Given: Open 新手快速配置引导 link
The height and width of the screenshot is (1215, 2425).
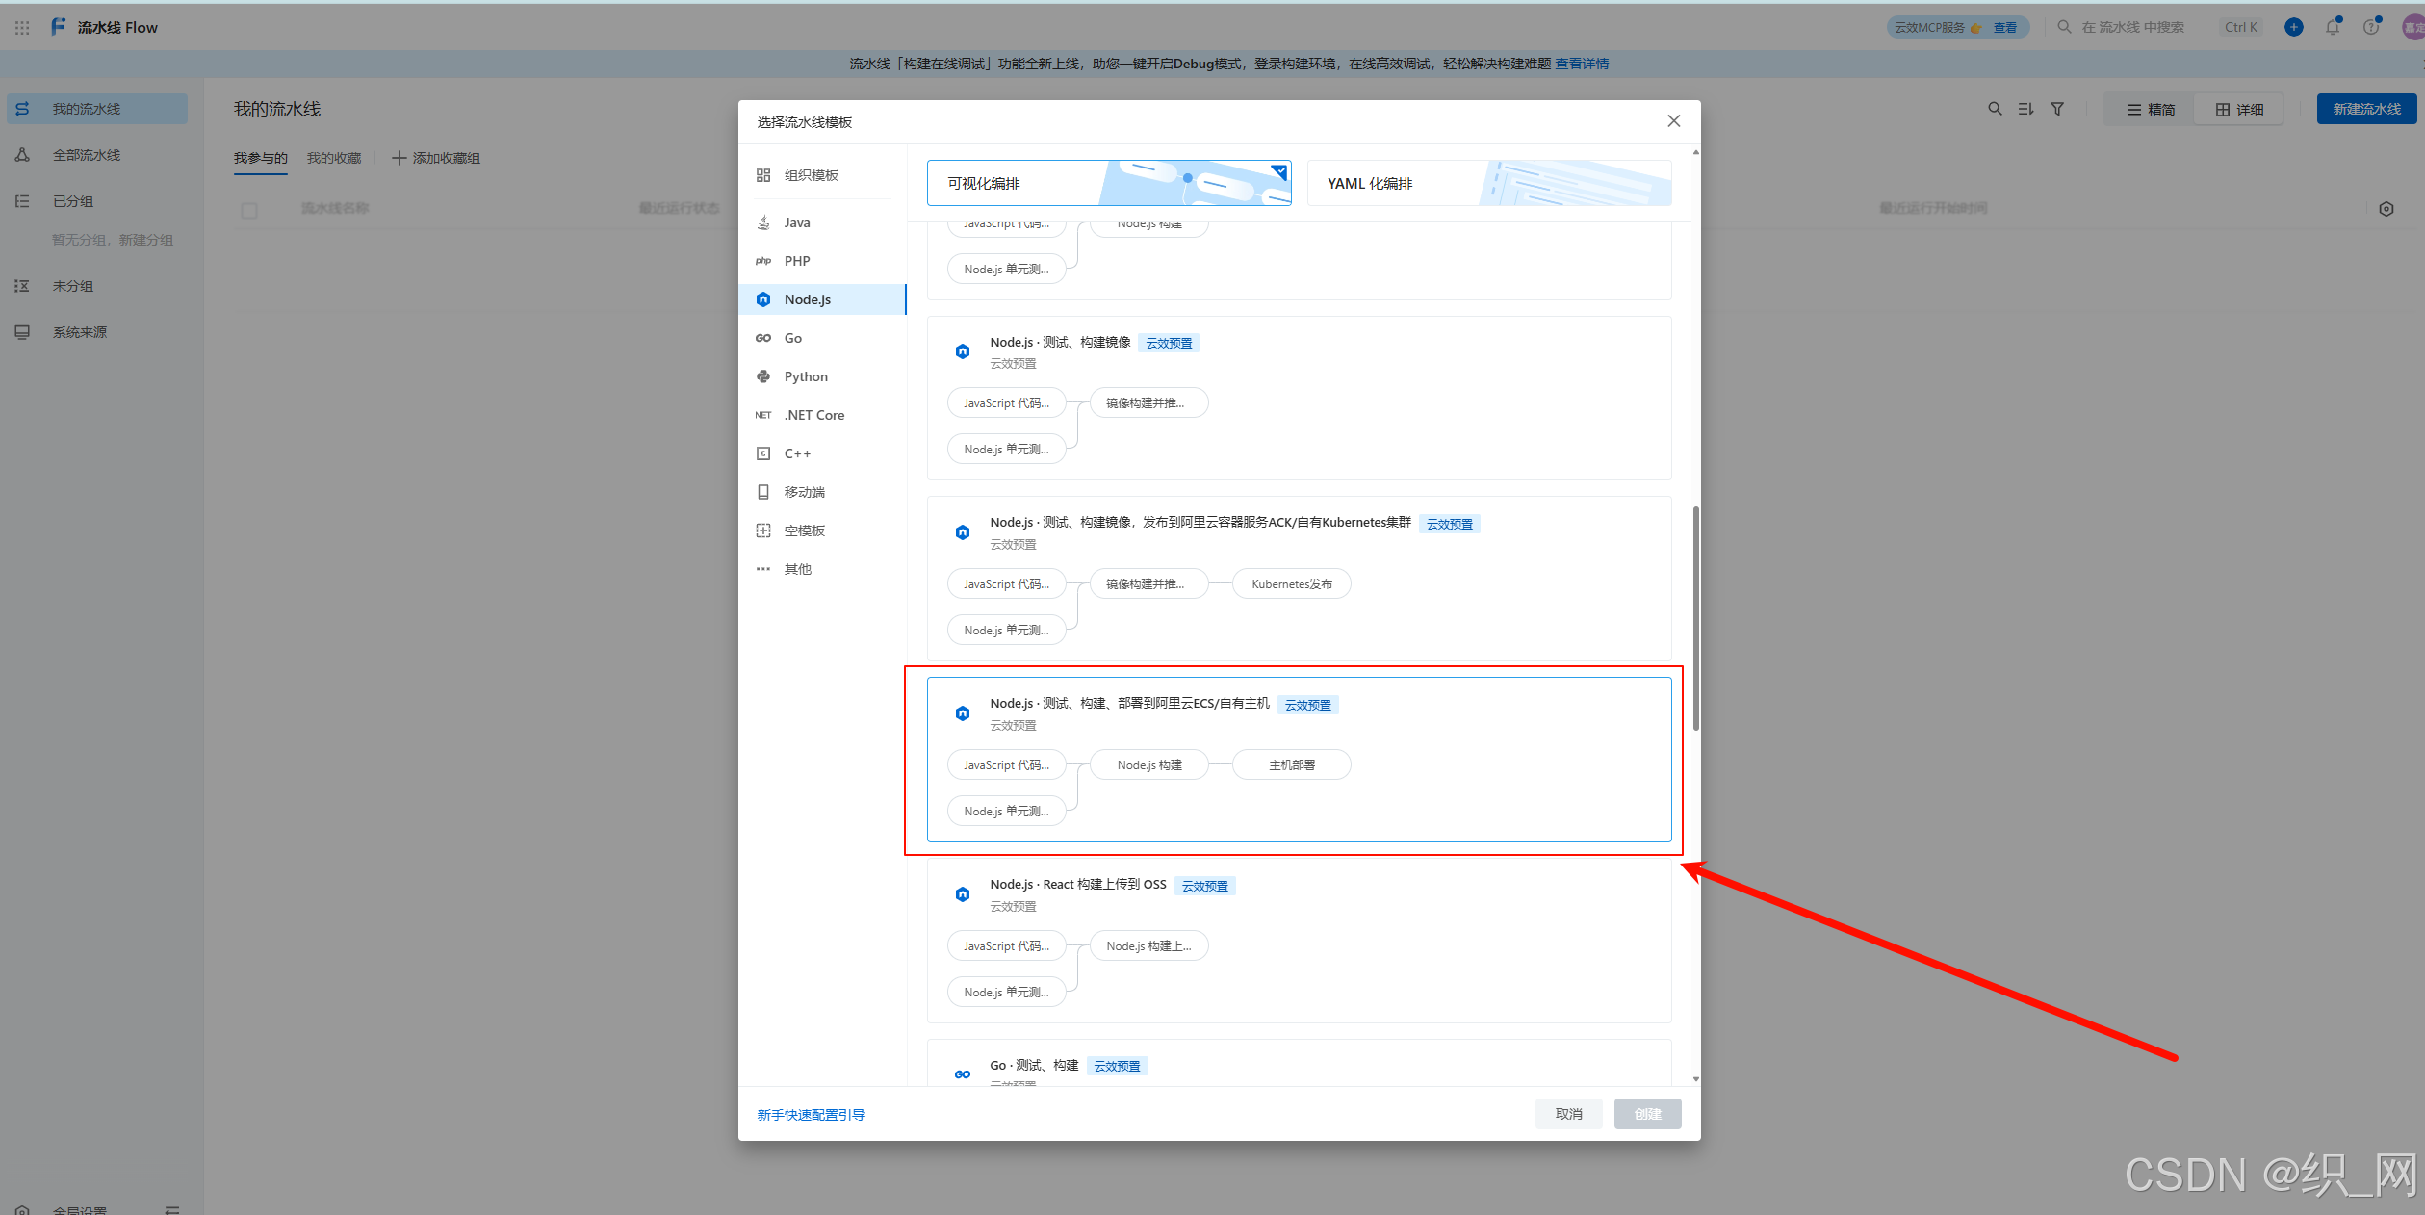Looking at the screenshot, I should coord(811,1115).
